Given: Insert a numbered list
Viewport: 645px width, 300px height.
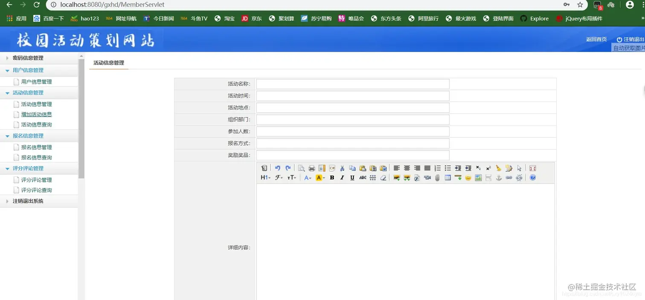Looking at the screenshot, I should pos(438,168).
